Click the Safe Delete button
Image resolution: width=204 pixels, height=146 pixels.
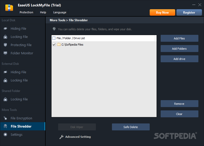coord(131,127)
